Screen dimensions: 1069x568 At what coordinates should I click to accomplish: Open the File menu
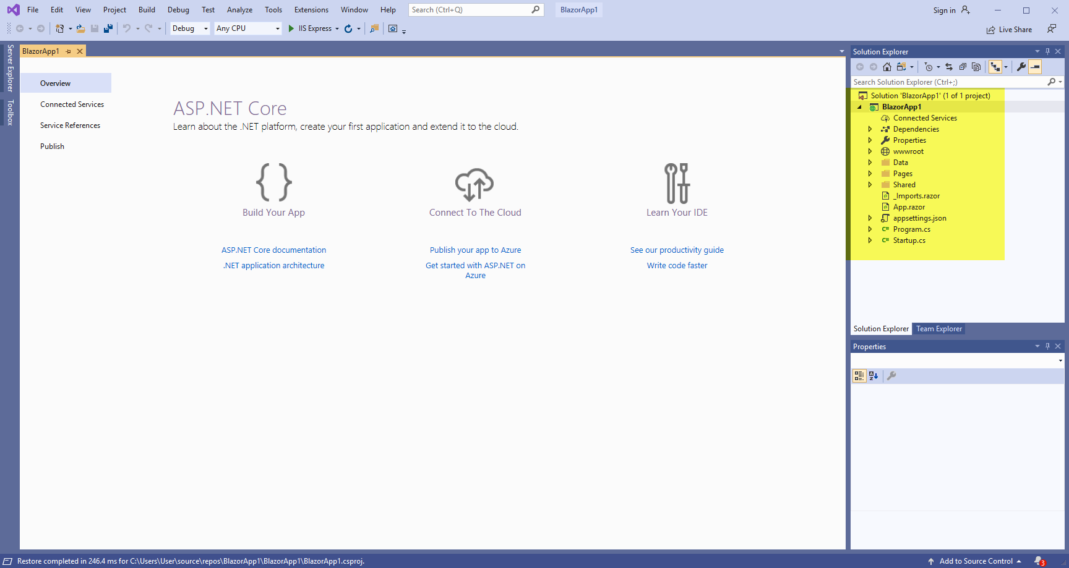[33, 10]
